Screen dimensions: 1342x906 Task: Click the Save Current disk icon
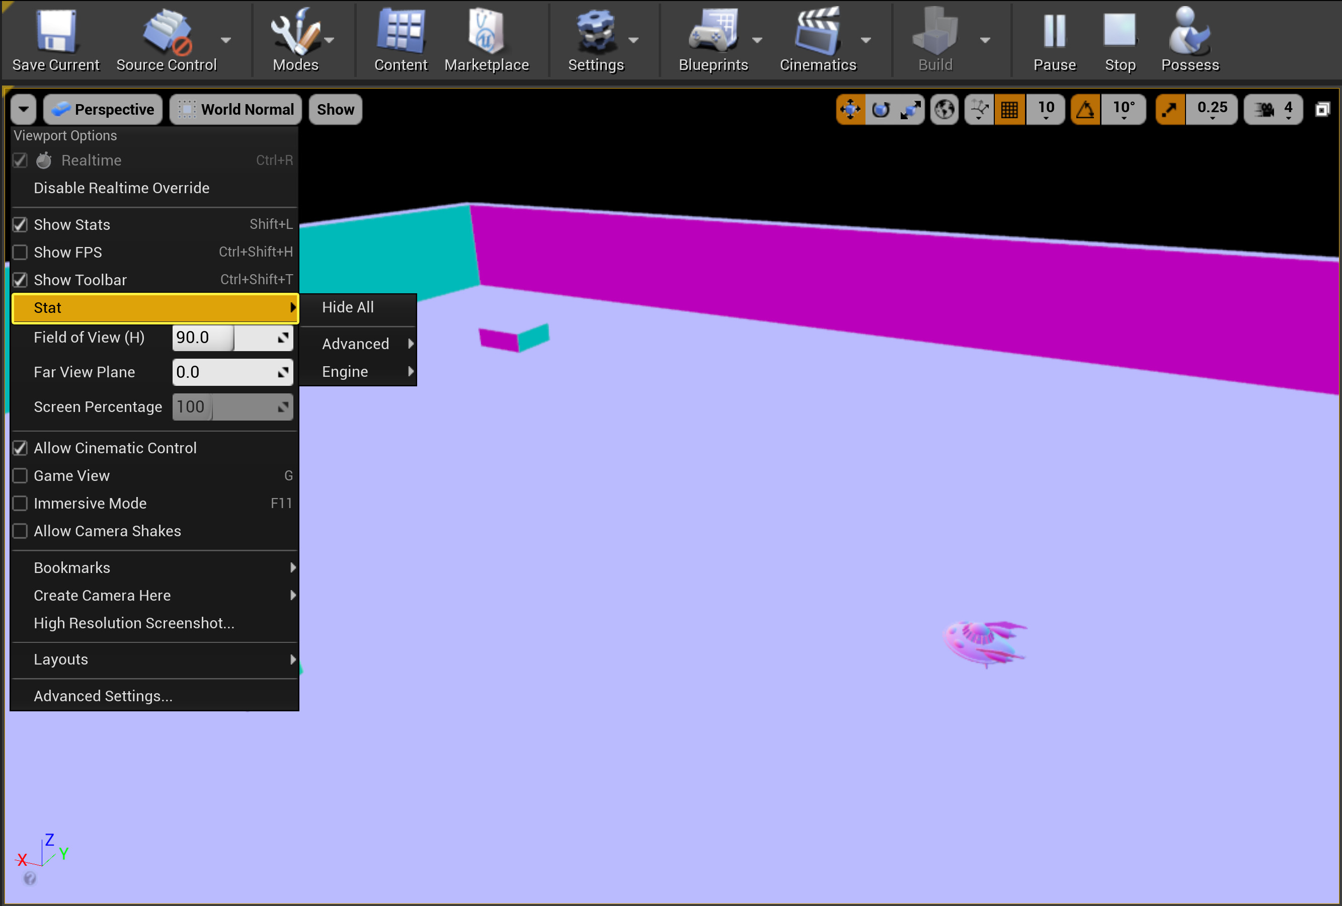tap(55, 32)
